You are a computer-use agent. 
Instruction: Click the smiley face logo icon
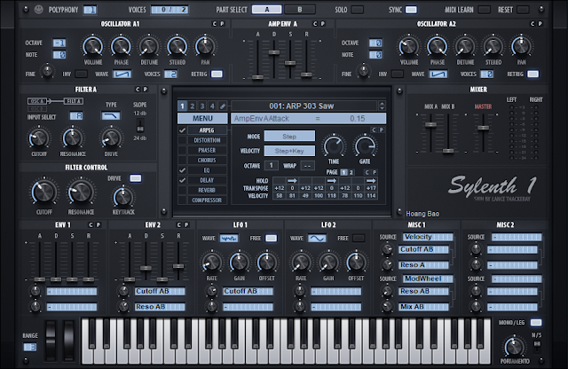[38, 10]
